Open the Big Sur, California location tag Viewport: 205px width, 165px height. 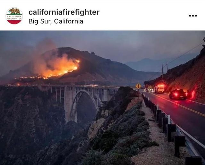(56, 21)
